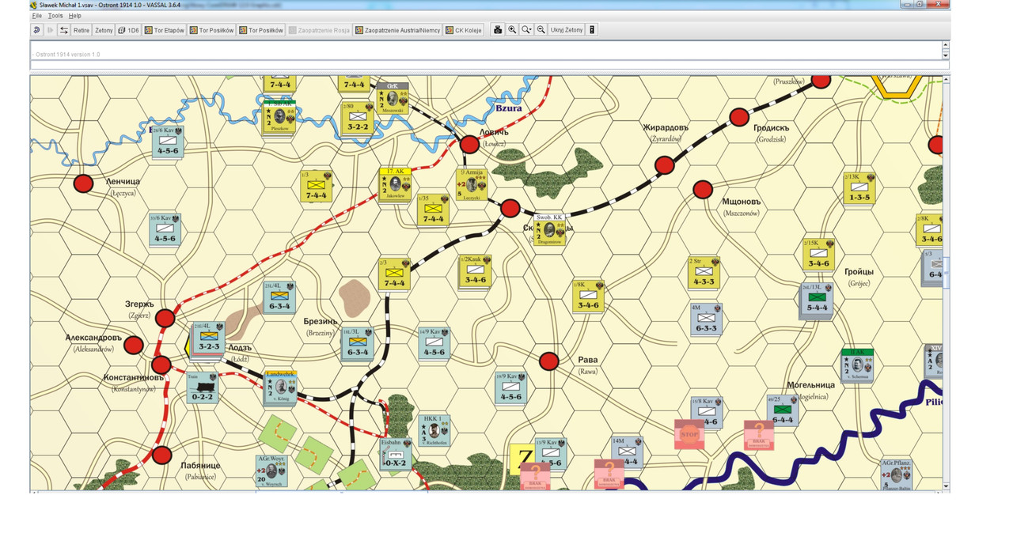Select the 18/9 Kav cavalry counter
Screen dimensions: 1013x548
click(510, 387)
